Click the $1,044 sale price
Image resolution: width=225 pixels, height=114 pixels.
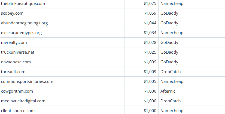pyautogui.click(x=150, y=23)
